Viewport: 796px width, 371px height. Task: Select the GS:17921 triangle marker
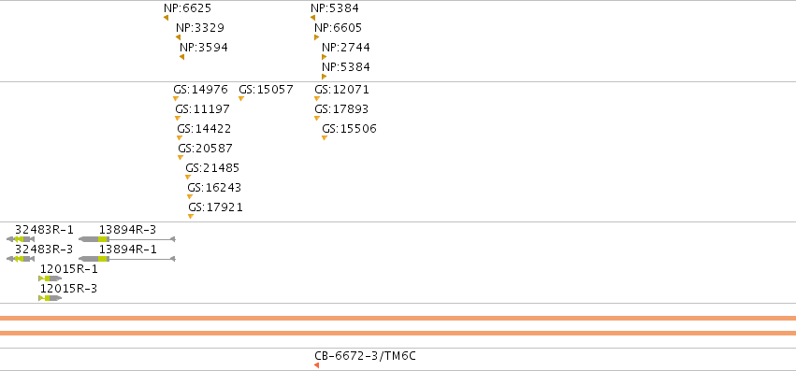click(191, 217)
